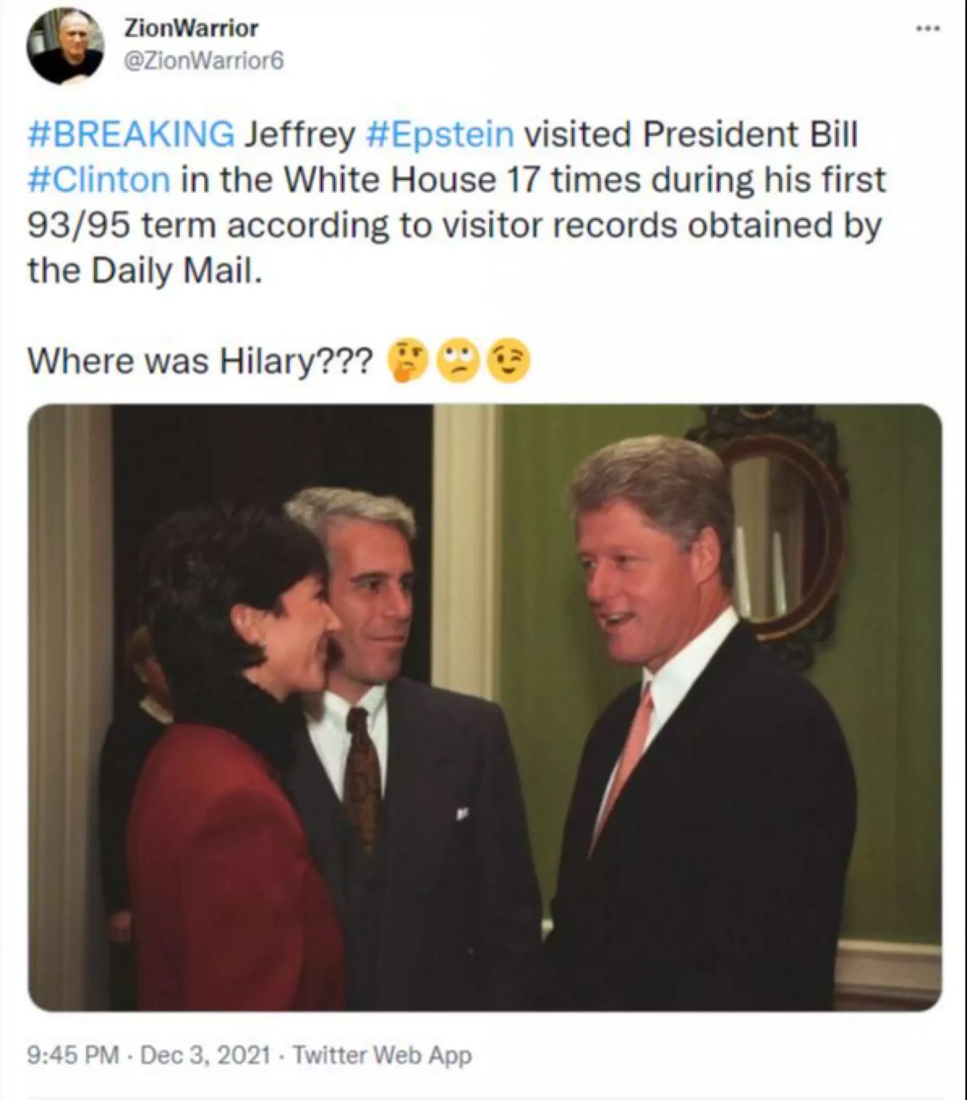The width and height of the screenshot is (967, 1100).
Task: Click the #BREAKING hashtag
Action: pyautogui.click(x=132, y=134)
